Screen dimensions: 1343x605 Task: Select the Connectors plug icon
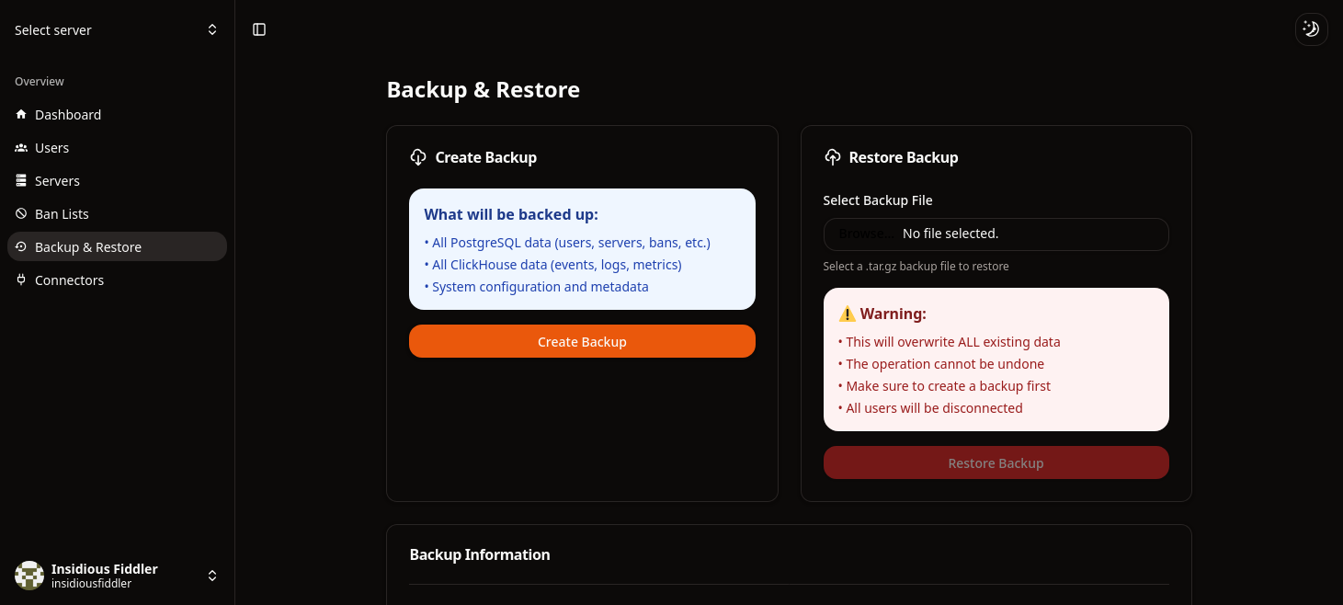(x=20, y=280)
